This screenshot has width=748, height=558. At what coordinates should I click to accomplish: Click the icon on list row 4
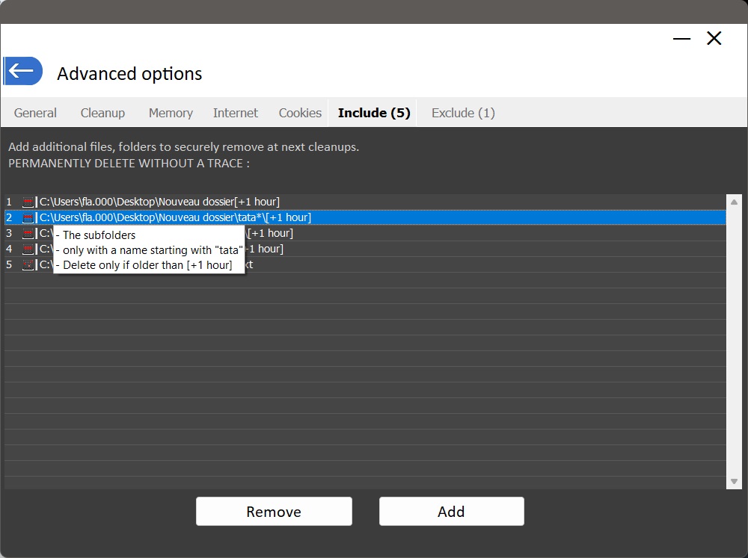(28, 249)
